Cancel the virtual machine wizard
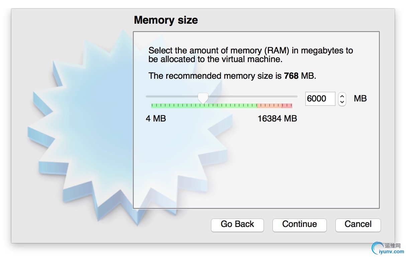This screenshot has height=257, width=406. (358, 225)
